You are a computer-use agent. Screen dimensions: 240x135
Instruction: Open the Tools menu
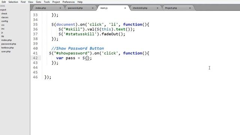pos(46,2)
